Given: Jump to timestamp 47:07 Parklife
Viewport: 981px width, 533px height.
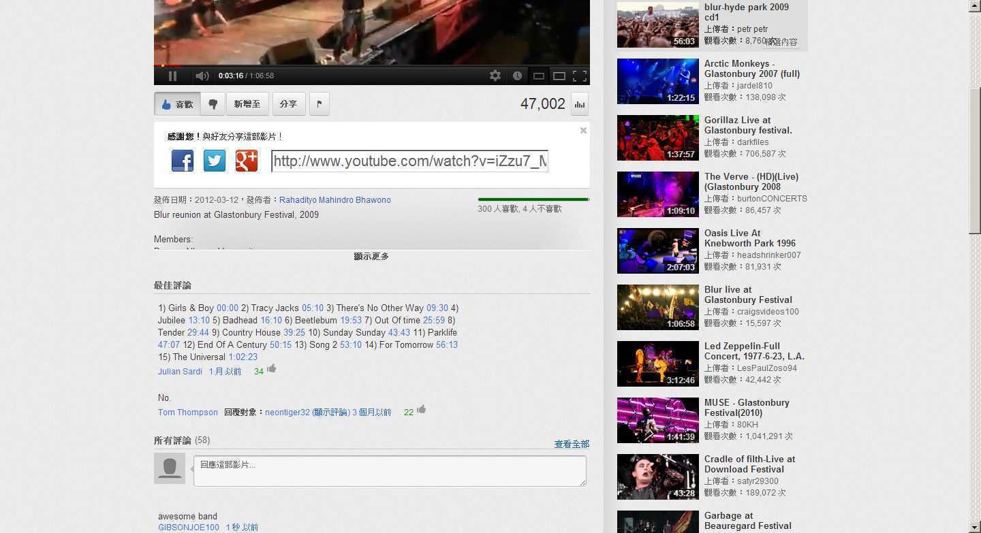Looking at the screenshot, I should (169, 345).
